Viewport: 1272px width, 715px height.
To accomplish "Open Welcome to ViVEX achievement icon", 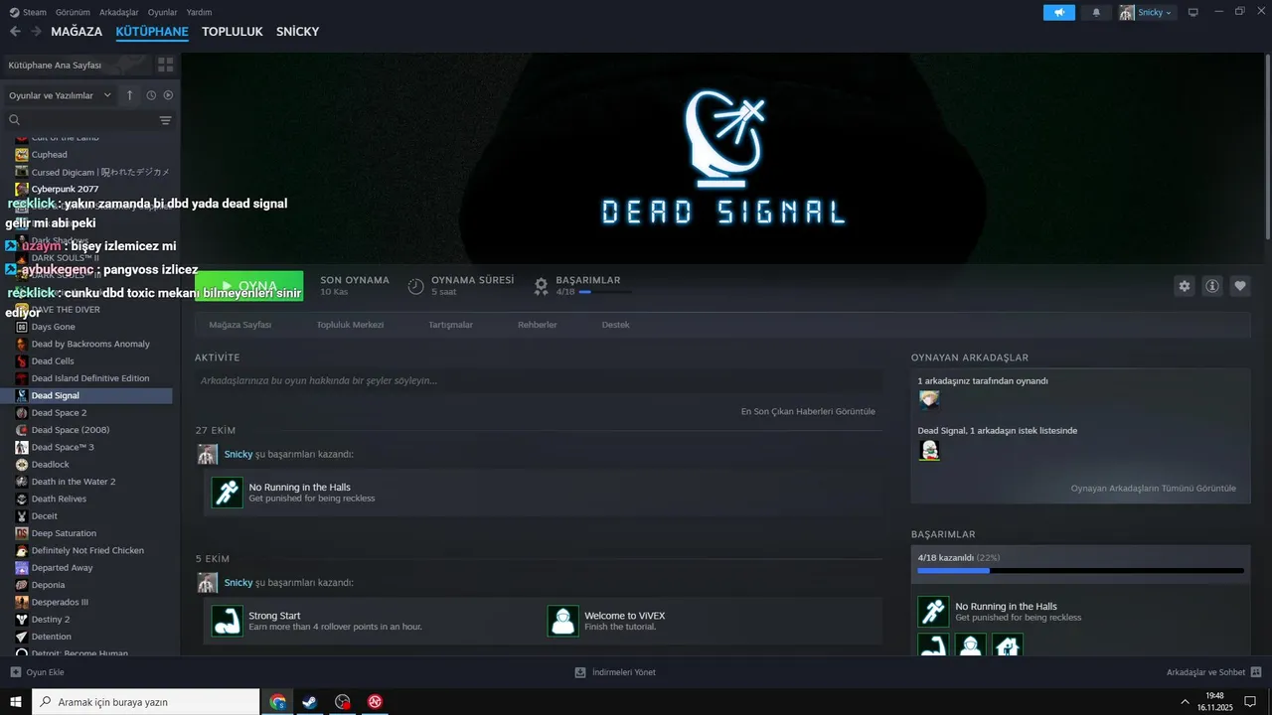I will tap(563, 621).
